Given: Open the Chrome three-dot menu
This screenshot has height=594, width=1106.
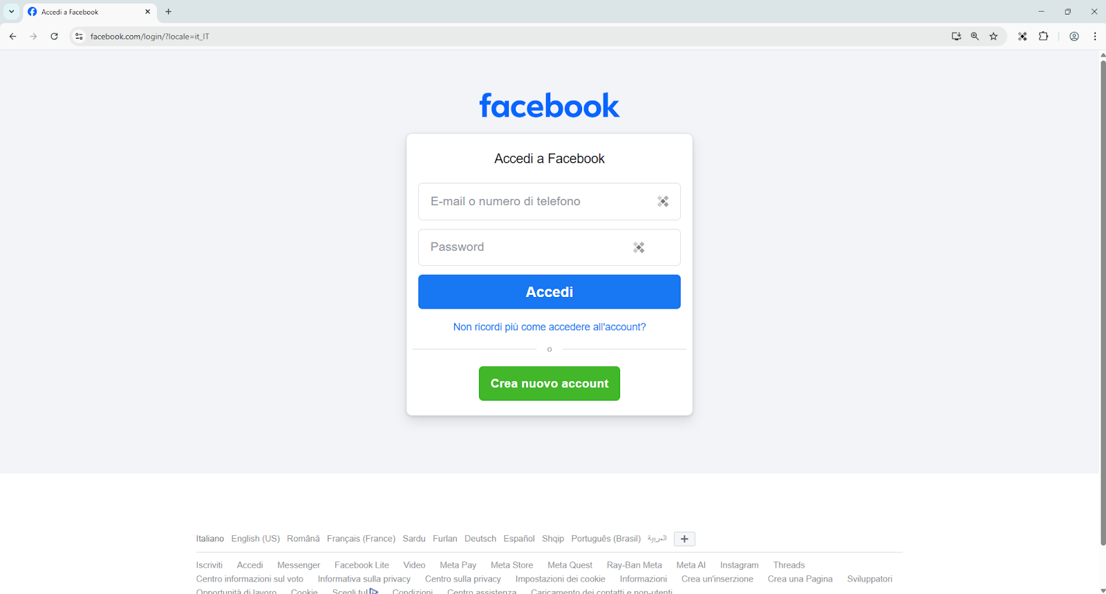Looking at the screenshot, I should pos(1095,37).
